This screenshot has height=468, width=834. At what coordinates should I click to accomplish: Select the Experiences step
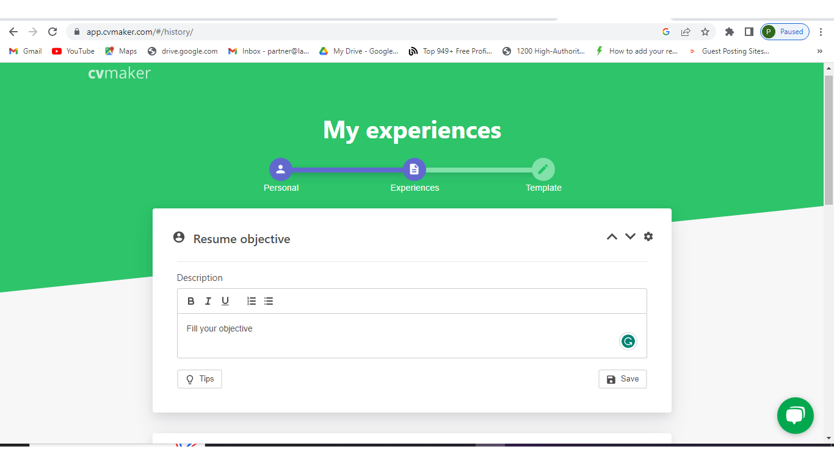coord(414,169)
